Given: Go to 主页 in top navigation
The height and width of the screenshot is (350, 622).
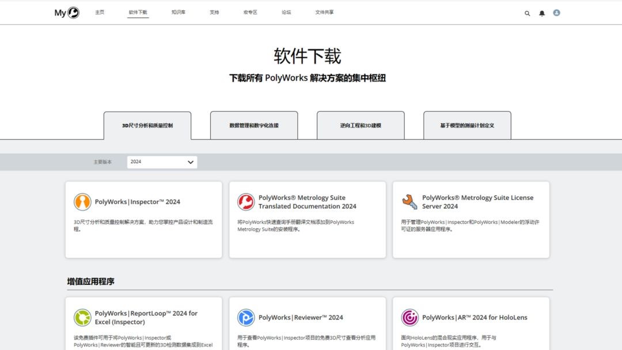Looking at the screenshot, I should click(x=100, y=12).
